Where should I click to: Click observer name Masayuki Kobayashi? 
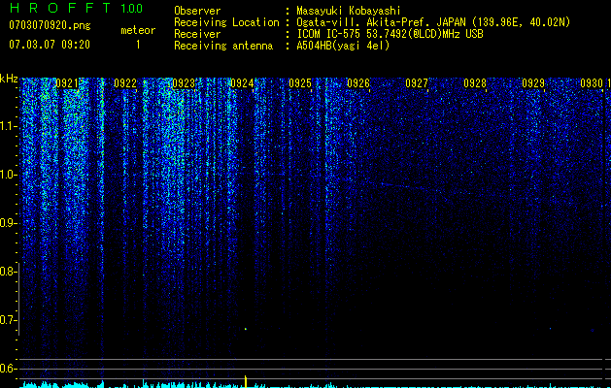[x=349, y=11]
